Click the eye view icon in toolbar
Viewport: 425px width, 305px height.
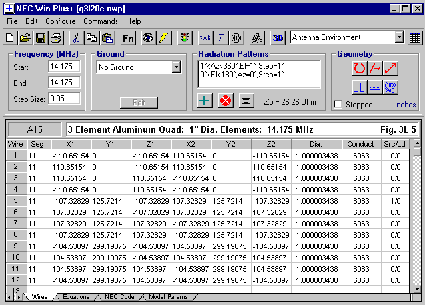[x=148, y=37]
